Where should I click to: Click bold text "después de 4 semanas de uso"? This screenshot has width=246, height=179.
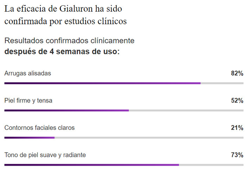(61, 52)
